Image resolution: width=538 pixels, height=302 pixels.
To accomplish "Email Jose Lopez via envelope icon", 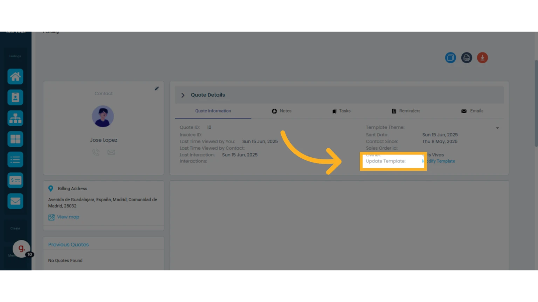I will point(111,152).
